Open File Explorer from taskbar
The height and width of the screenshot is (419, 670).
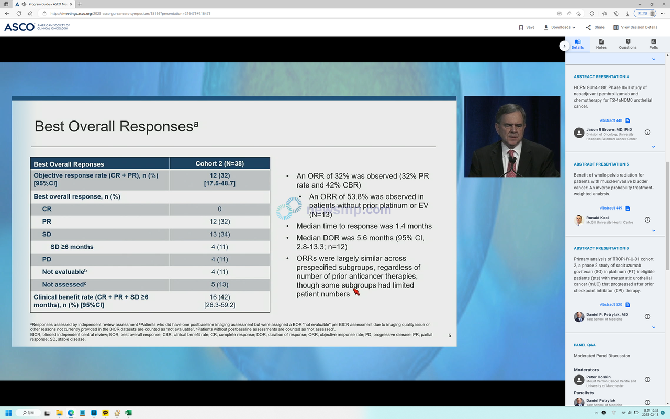click(59, 413)
